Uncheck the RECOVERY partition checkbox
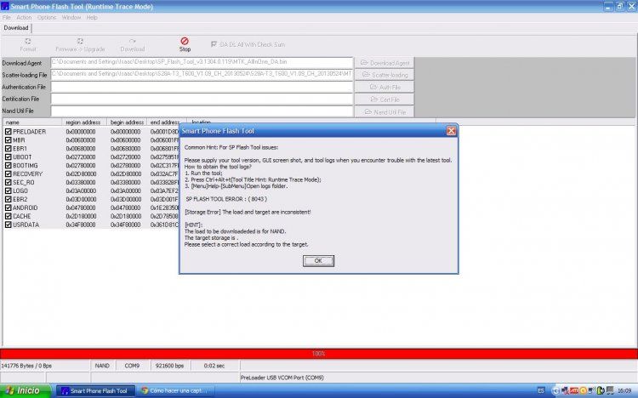This screenshot has width=638, height=398. [x=9, y=173]
